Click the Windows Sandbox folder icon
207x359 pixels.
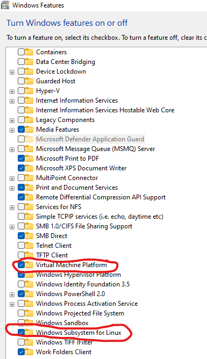29,323
